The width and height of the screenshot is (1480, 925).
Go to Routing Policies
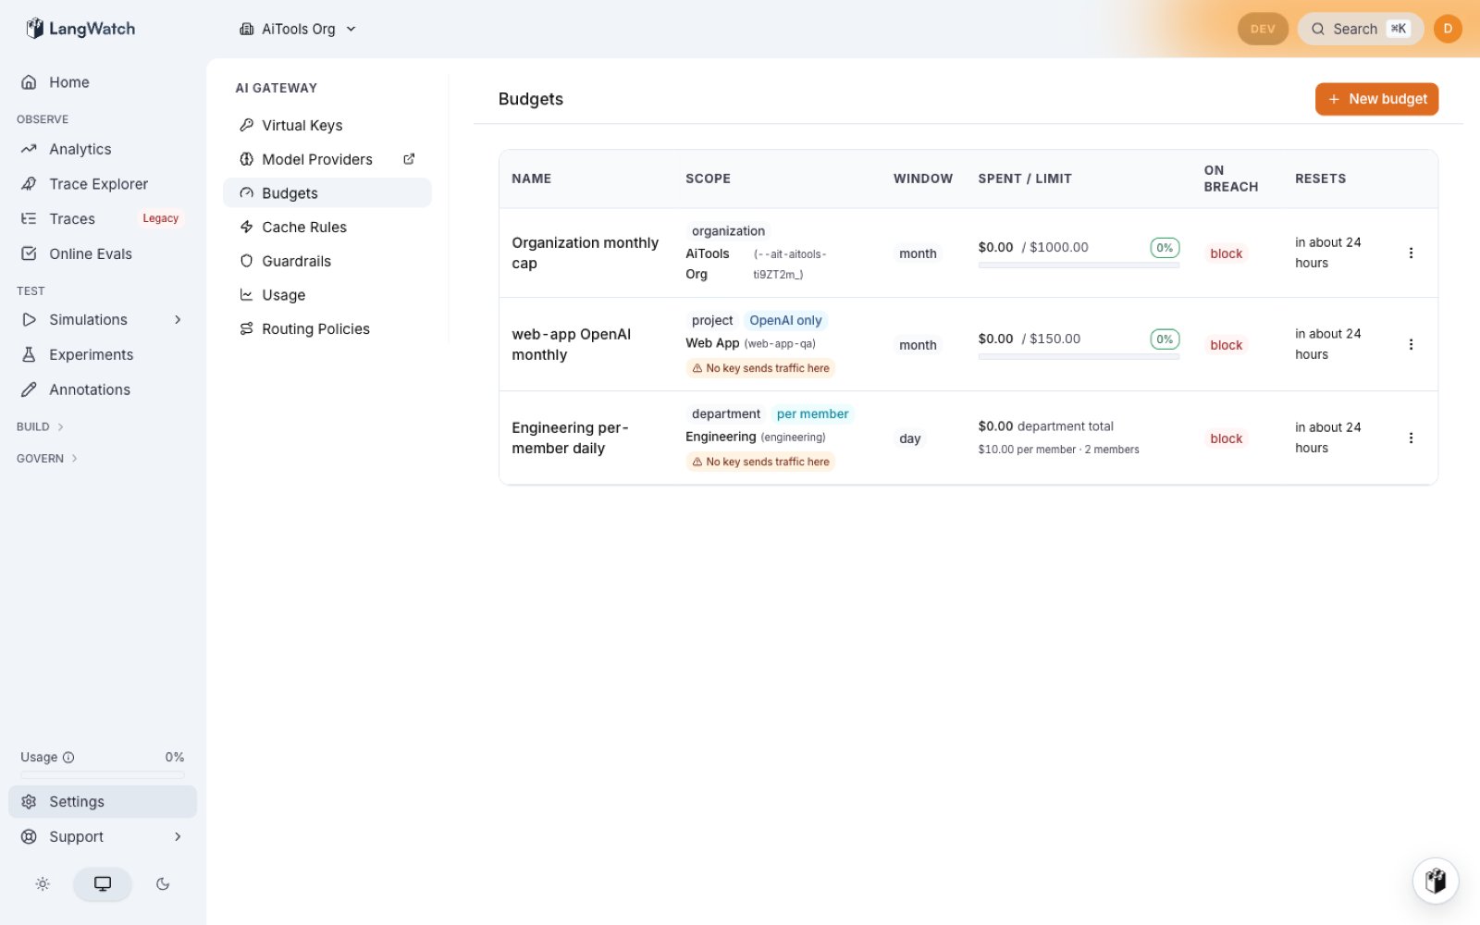[327, 328]
